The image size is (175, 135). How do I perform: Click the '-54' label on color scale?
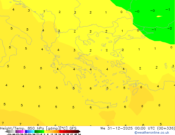[9, 134]
